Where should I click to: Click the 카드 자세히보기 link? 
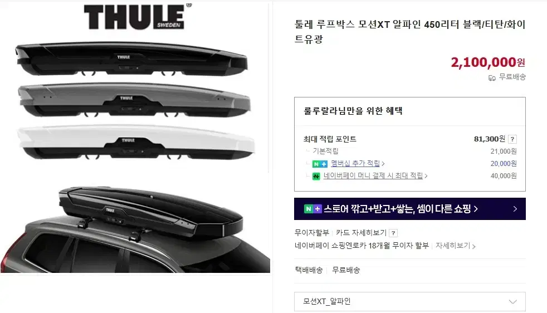click(x=361, y=233)
